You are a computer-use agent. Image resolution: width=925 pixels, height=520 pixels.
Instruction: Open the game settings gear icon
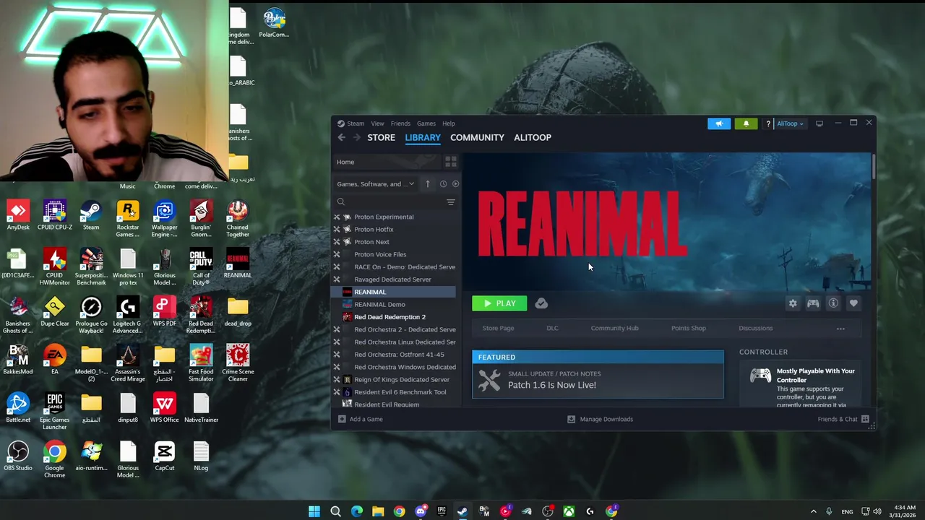pos(793,304)
